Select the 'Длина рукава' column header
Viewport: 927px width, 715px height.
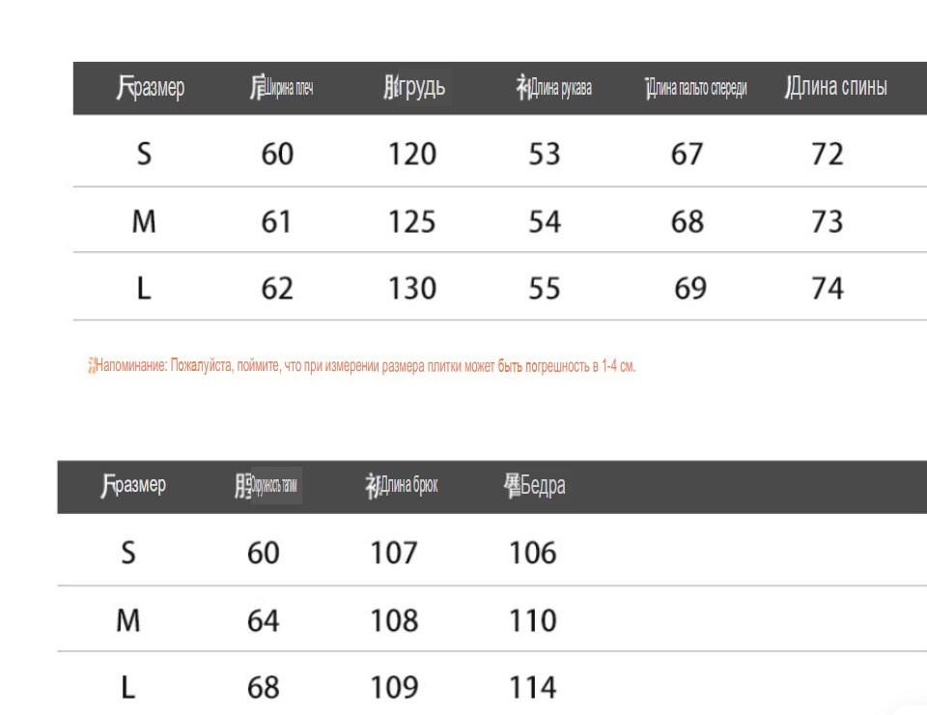(554, 88)
